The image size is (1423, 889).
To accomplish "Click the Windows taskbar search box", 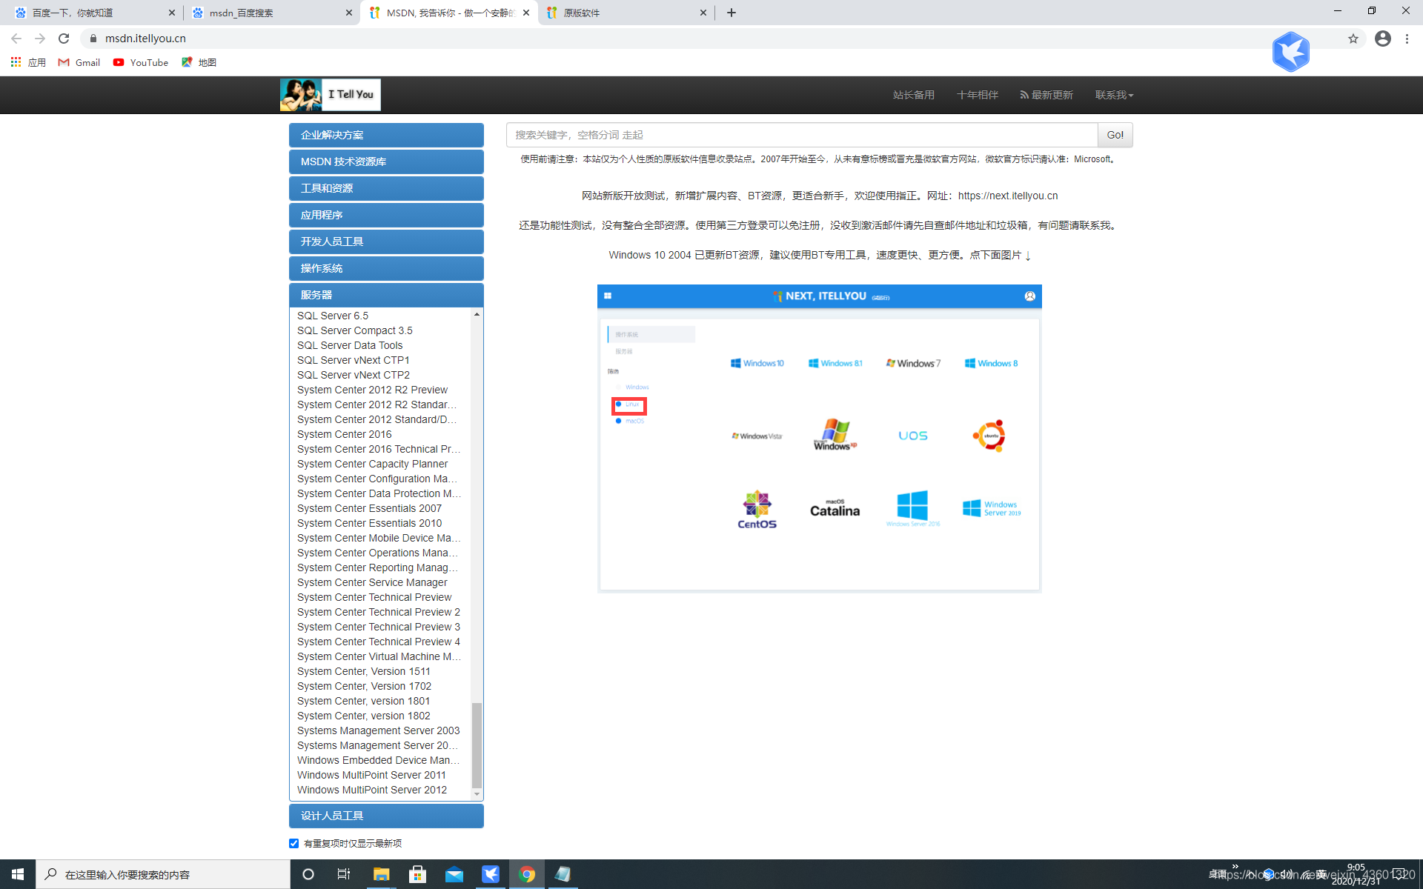I will (163, 874).
